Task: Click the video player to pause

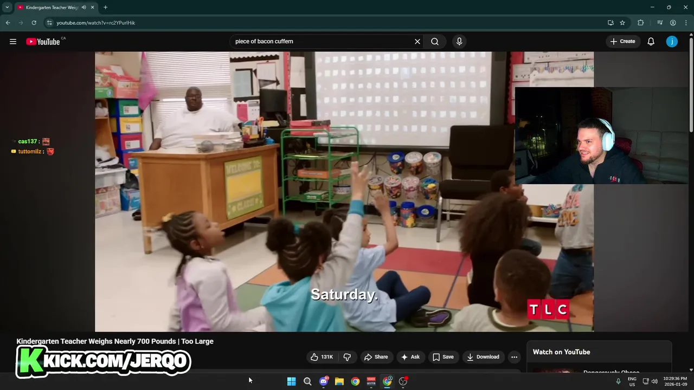Action: point(344,191)
